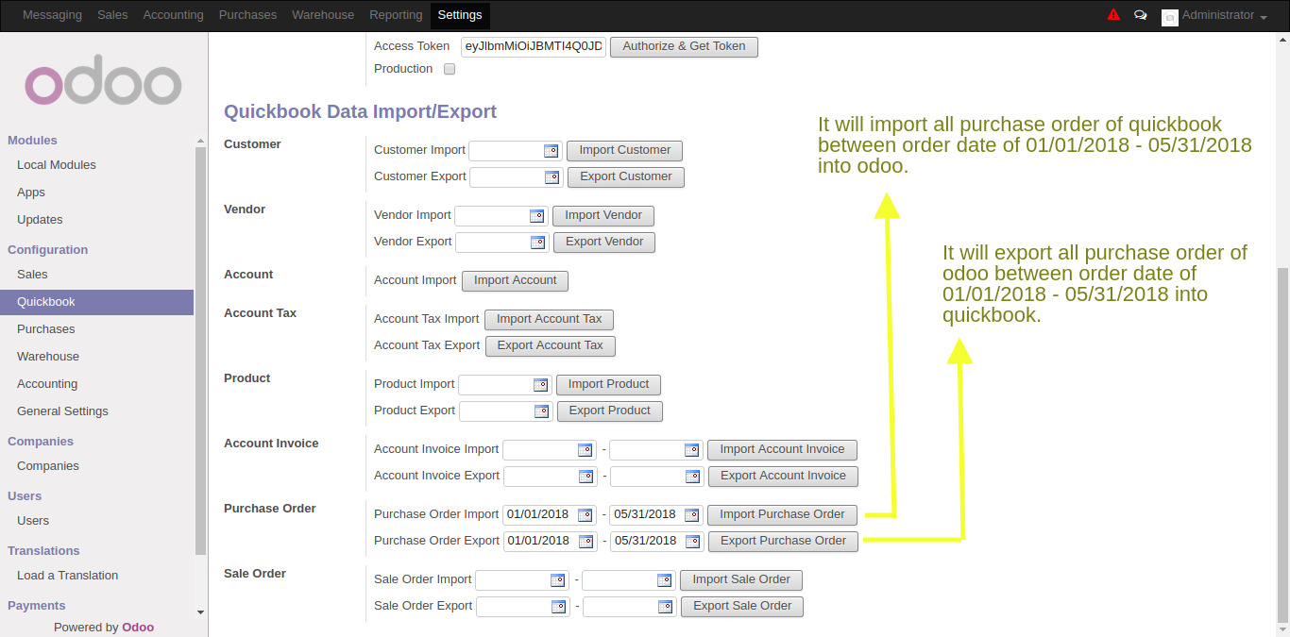This screenshot has width=1290, height=637.
Task: Open calendar for Purchase Order Import start date
Action: pyautogui.click(x=585, y=515)
